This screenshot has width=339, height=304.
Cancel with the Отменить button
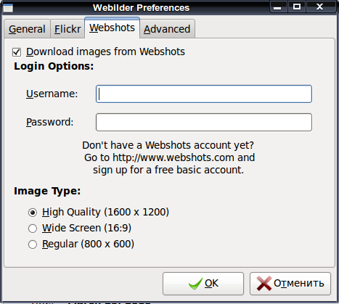tap(290, 284)
